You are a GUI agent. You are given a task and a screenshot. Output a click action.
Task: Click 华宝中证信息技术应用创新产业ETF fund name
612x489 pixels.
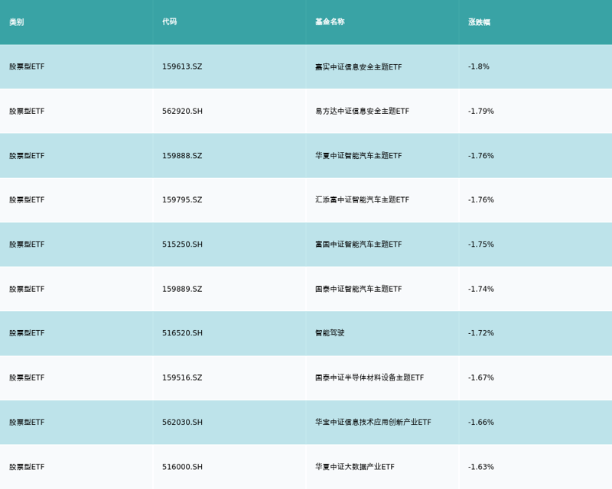click(373, 423)
